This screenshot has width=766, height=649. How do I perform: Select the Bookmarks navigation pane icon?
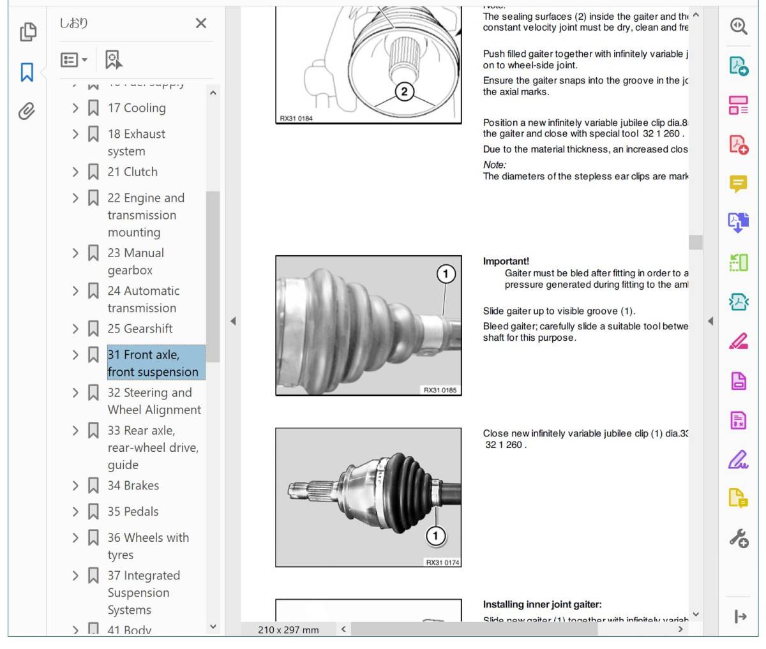coord(27,72)
